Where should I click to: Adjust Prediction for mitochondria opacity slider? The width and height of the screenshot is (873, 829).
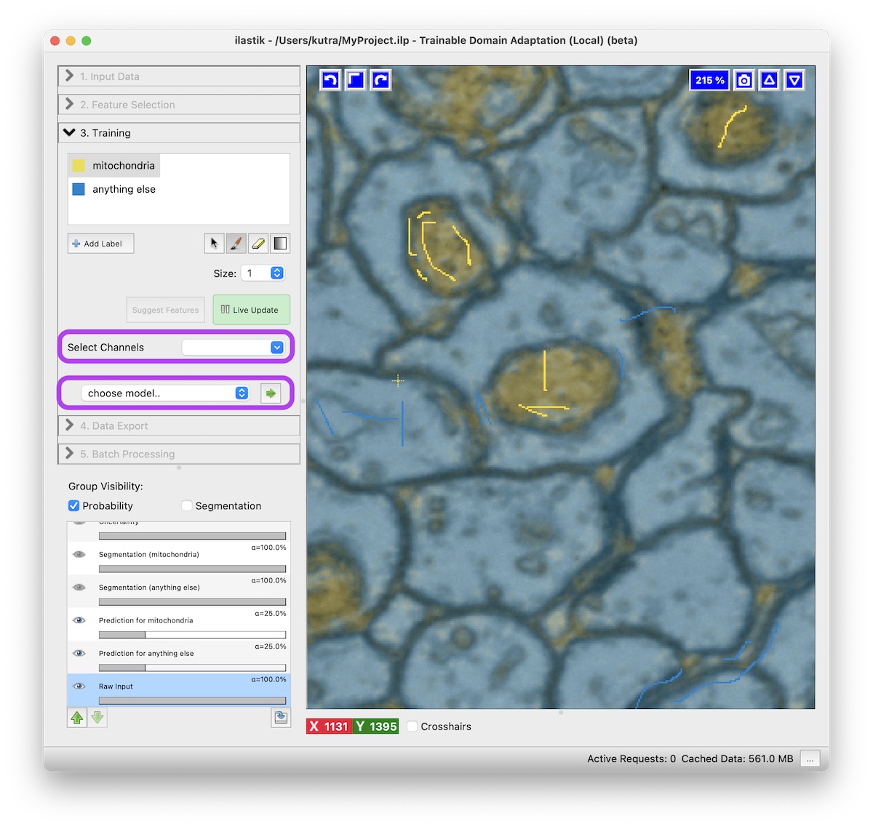192,635
